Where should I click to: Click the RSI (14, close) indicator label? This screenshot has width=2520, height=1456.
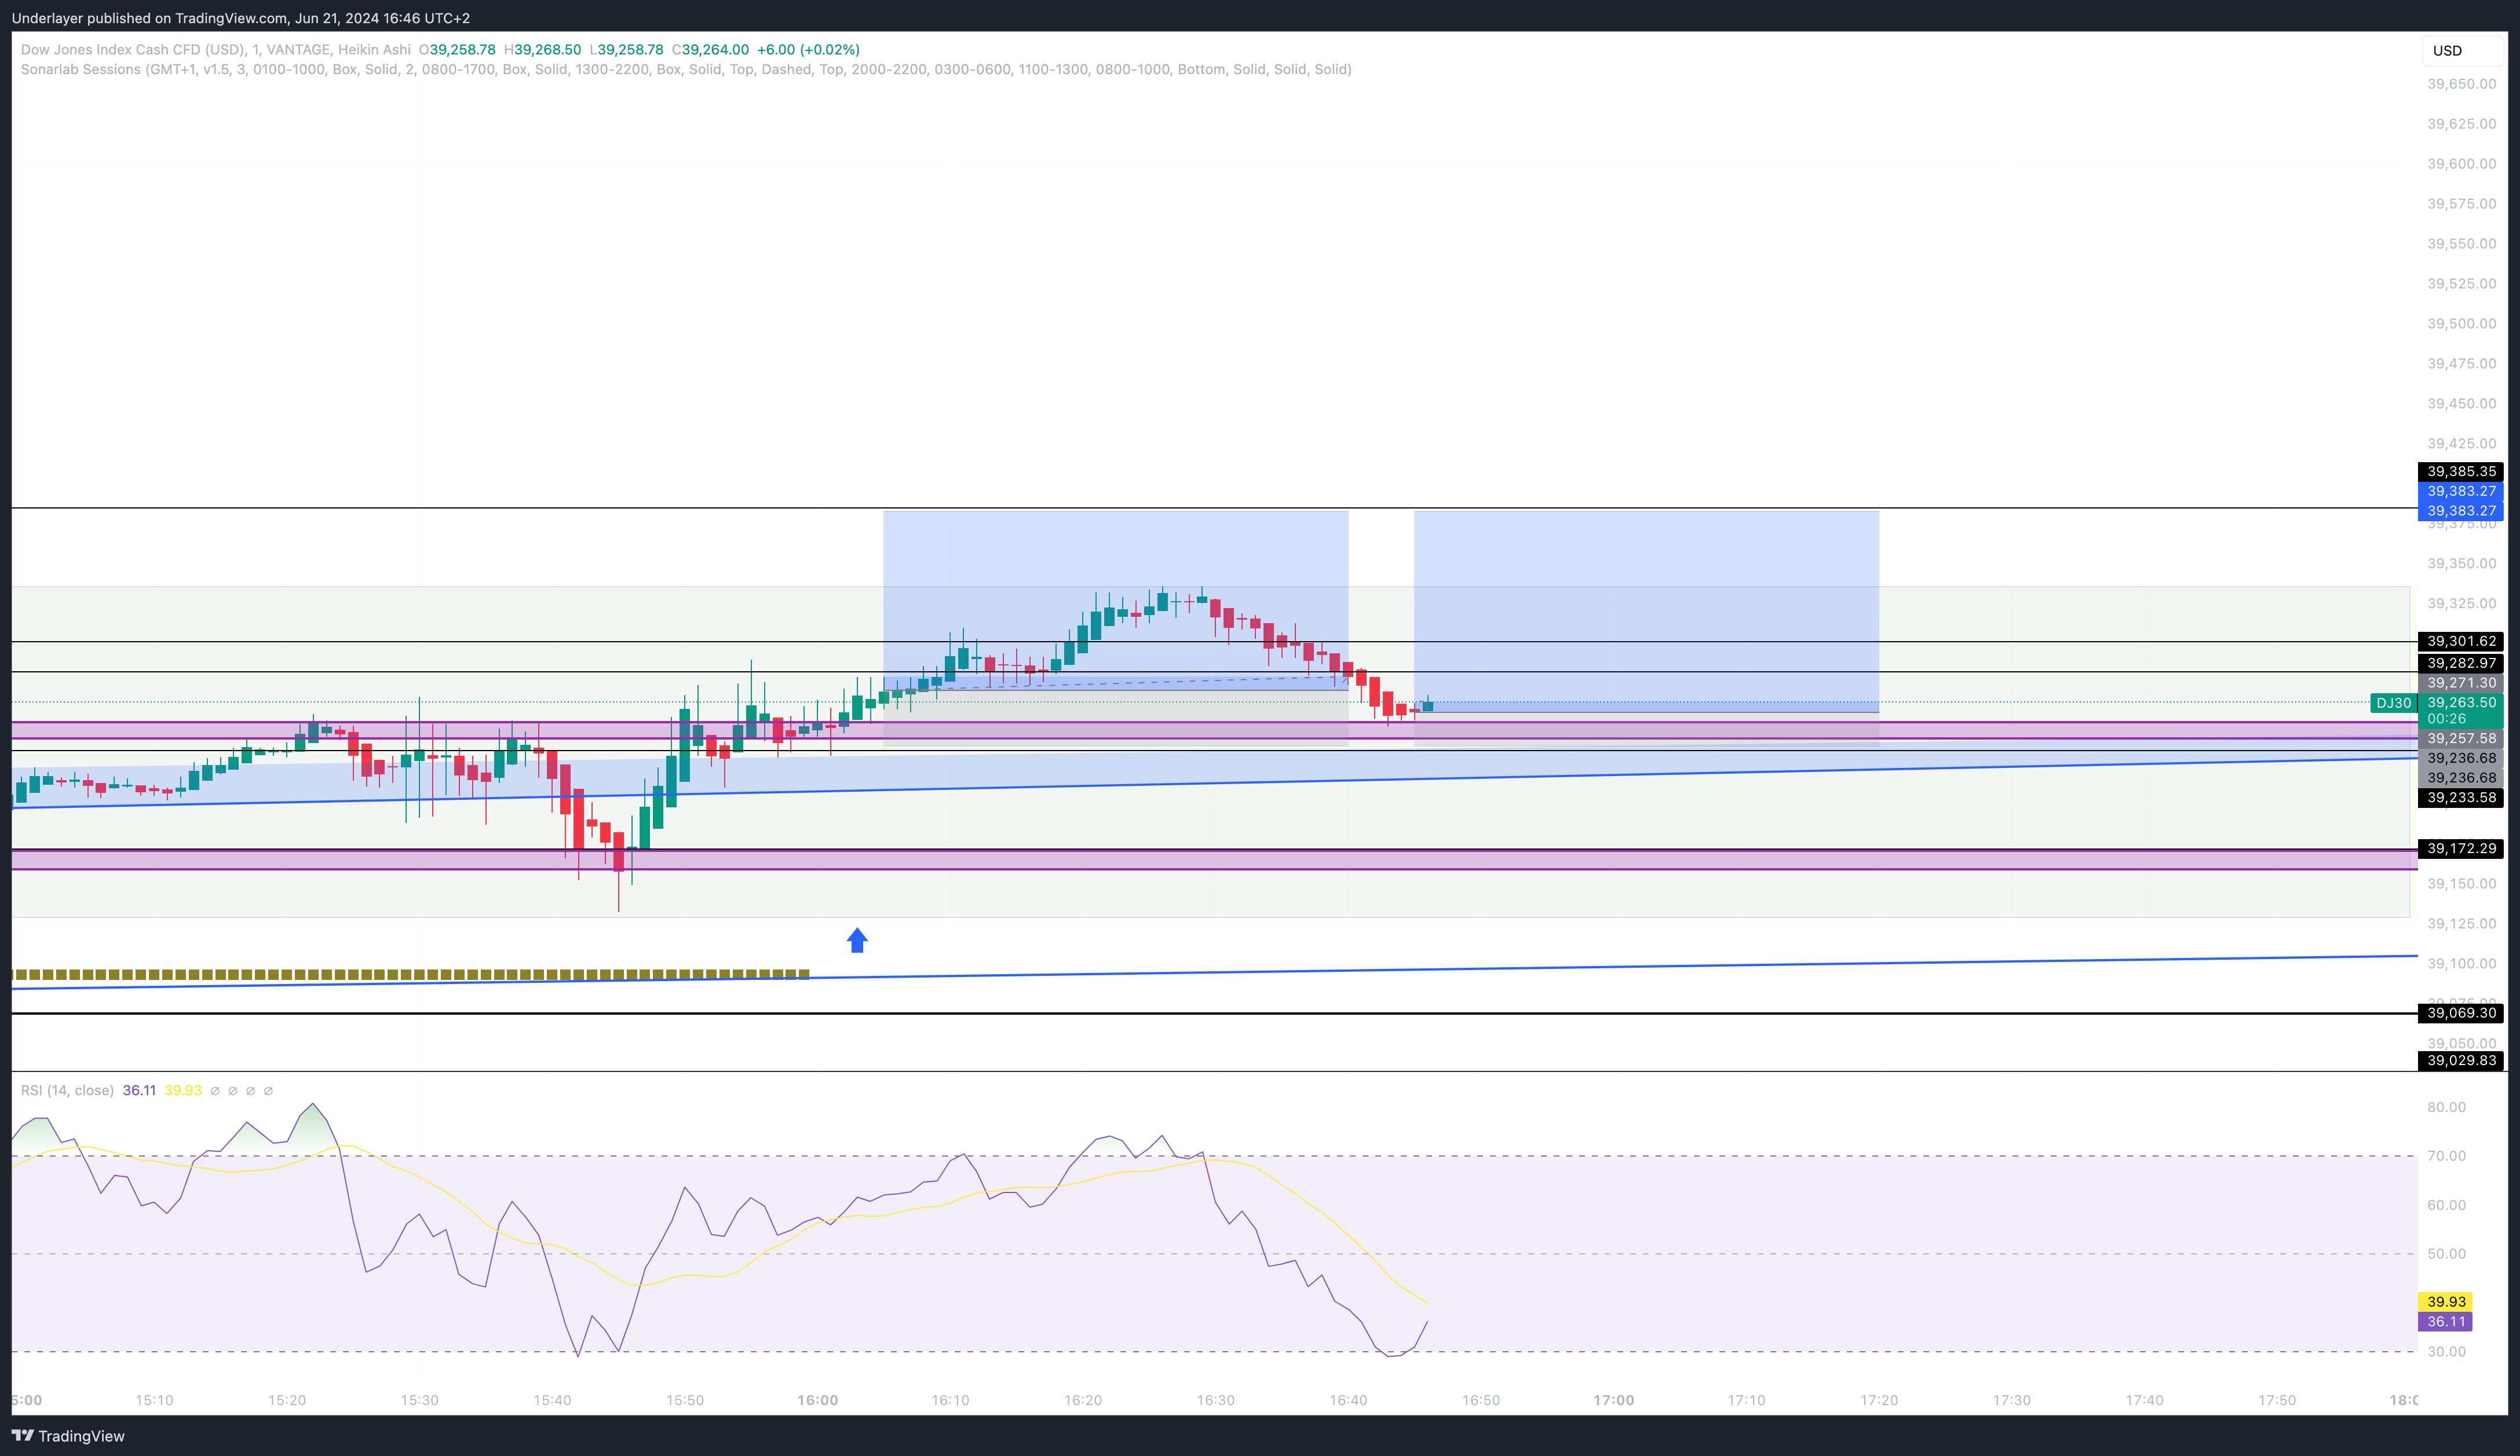(x=67, y=1090)
